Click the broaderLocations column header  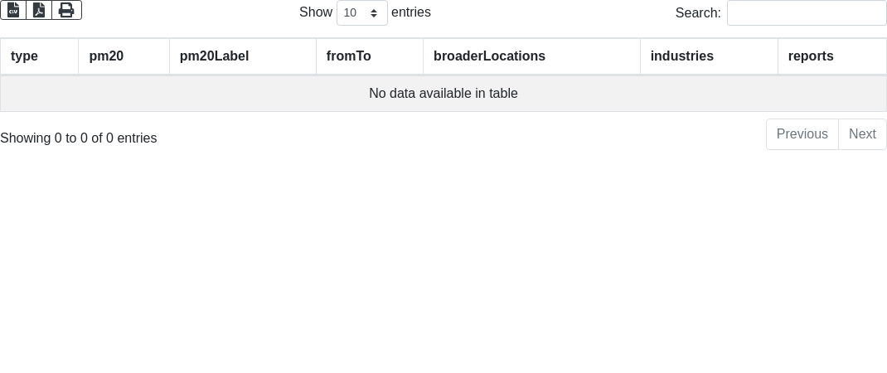click(489, 56)
